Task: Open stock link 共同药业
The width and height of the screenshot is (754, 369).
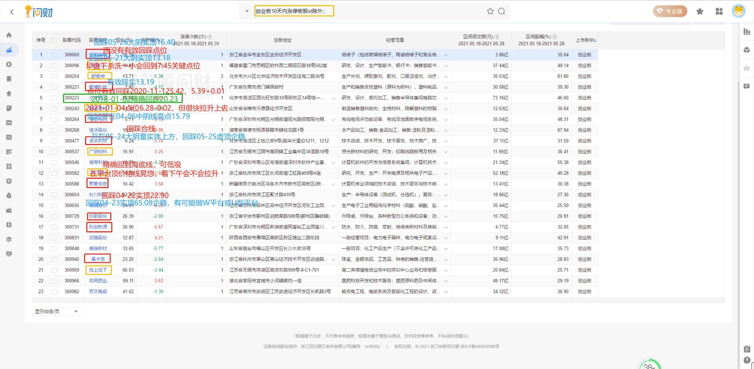Action: coord(98,281)
